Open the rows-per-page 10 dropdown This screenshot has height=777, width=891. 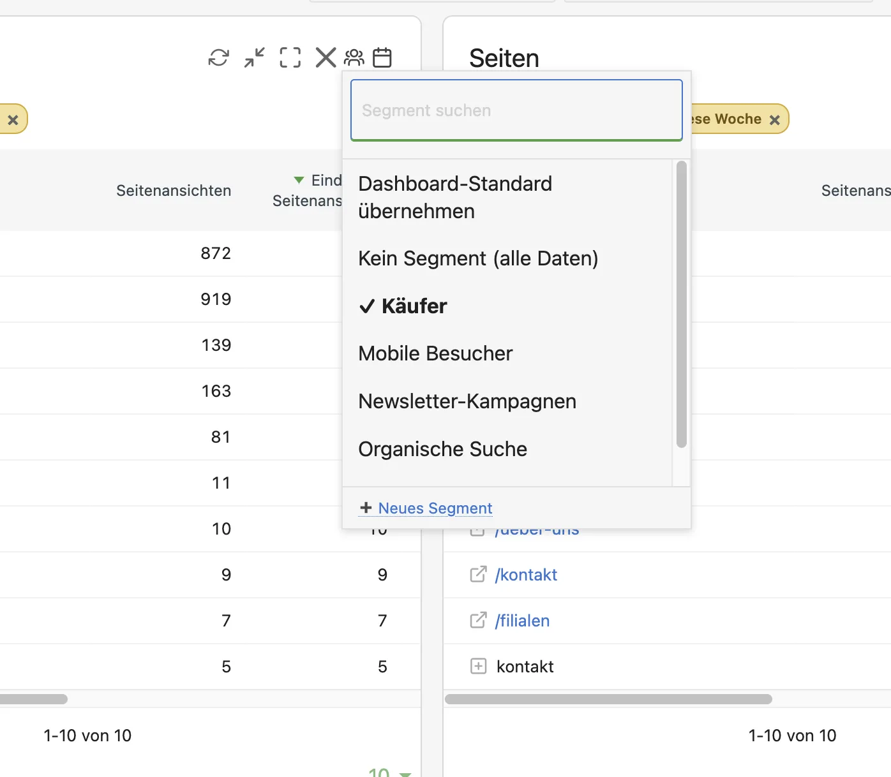click(389, 772)
